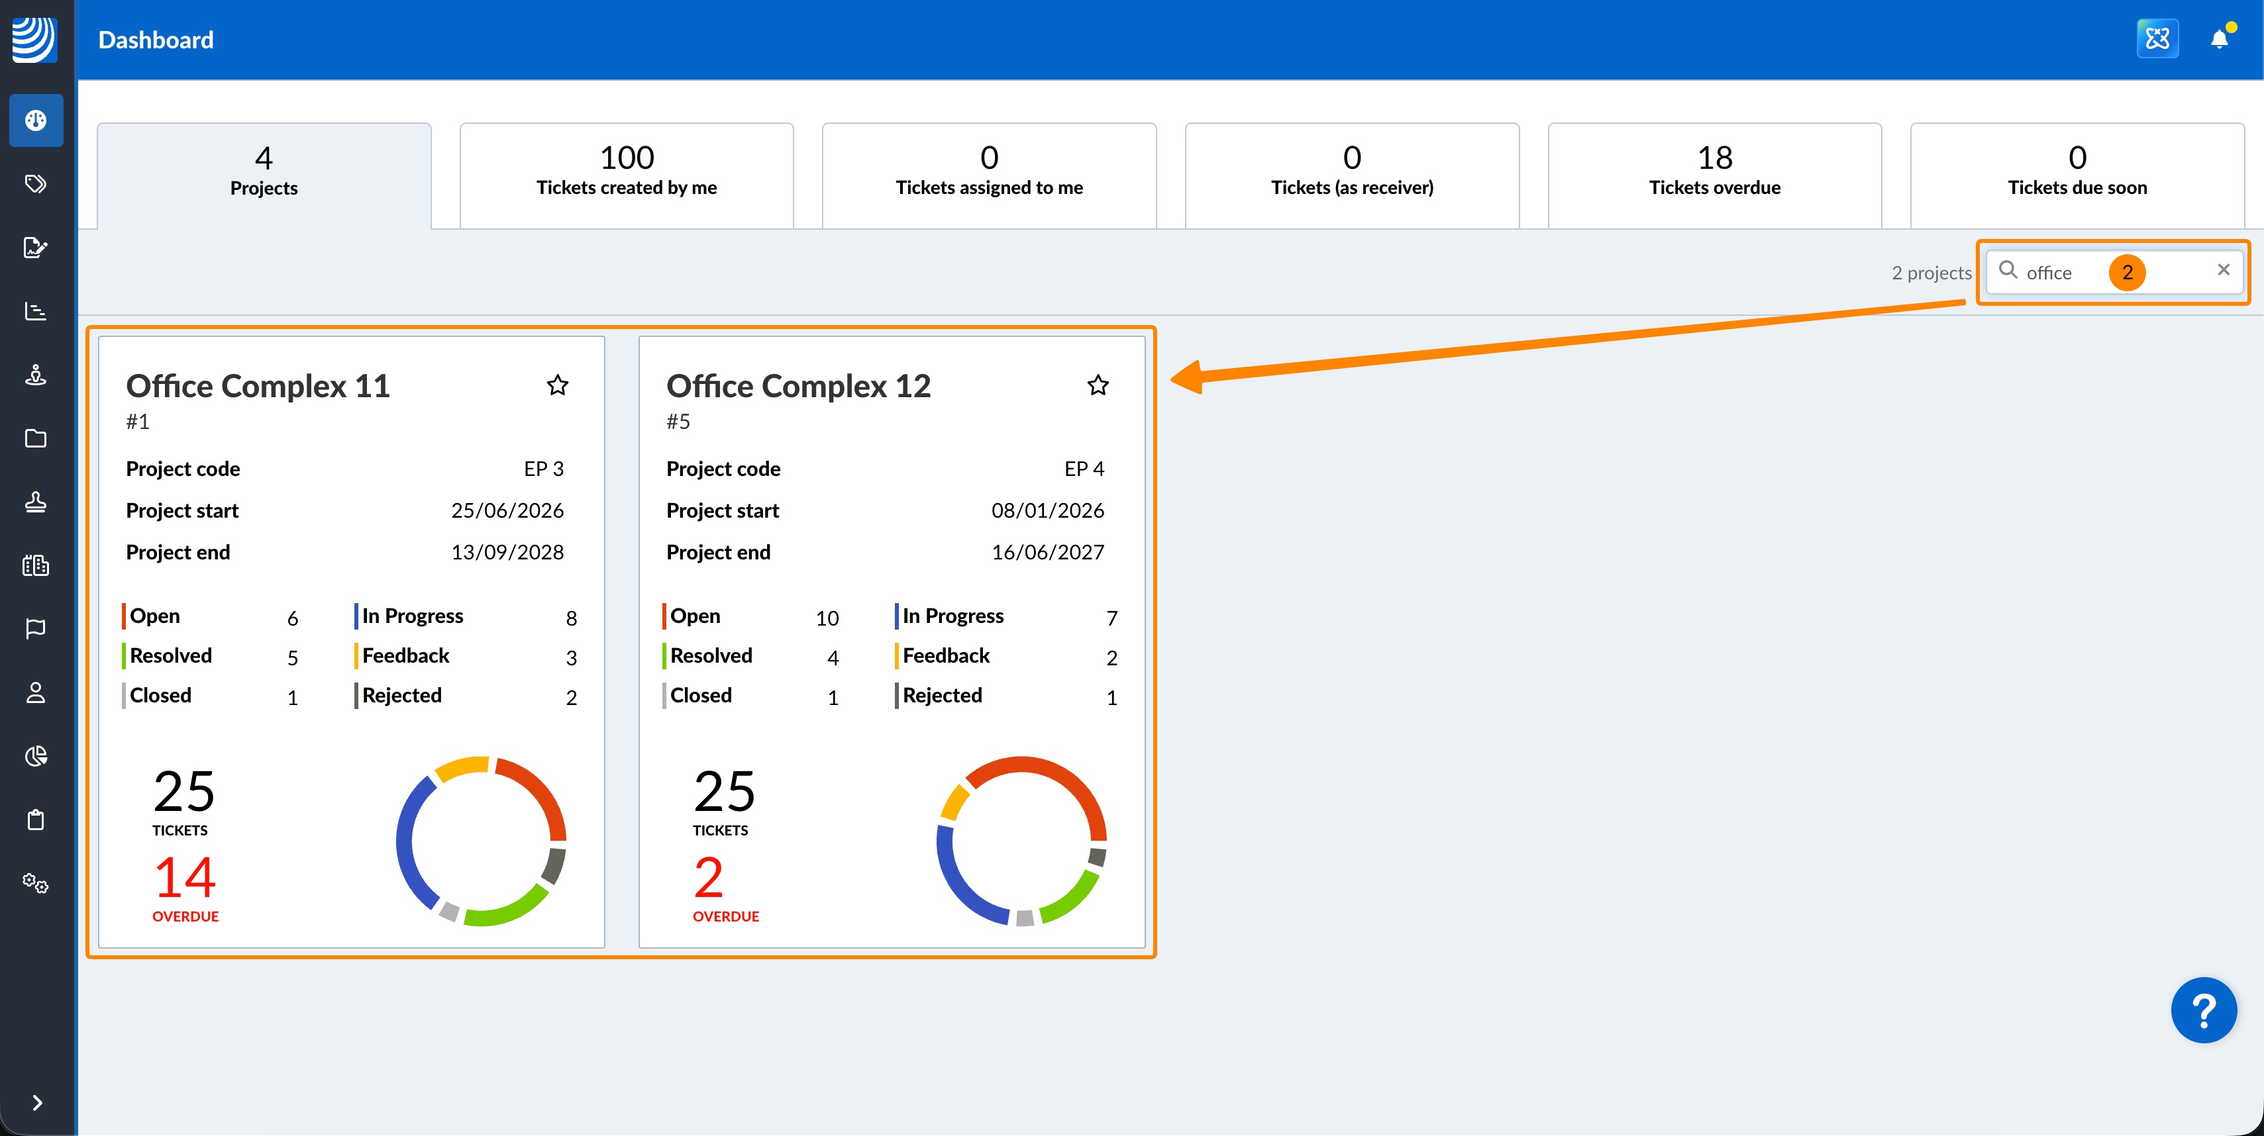Open the tickets tag icon in sidebar

pos(35,183)
